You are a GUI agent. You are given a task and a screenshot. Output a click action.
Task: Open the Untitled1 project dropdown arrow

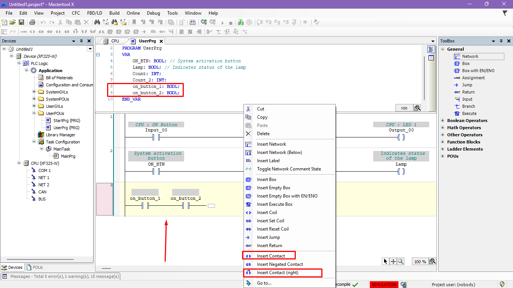(90, 49)
